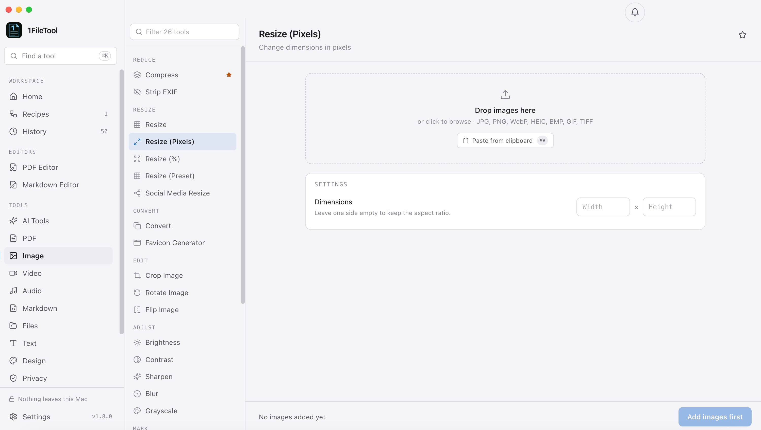Screen dimensions: 761x430
Task: Open the Rotate Image tool
Action: pos(183,293)
